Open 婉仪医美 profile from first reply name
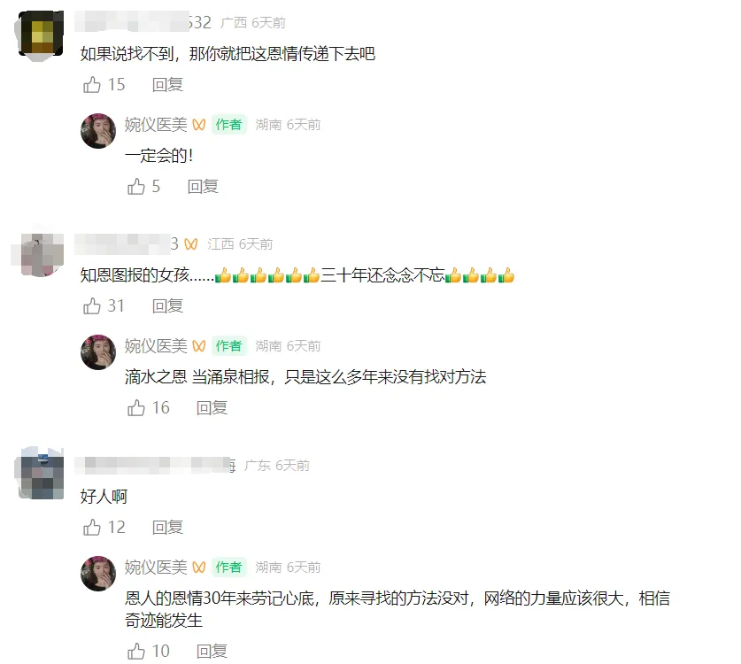This screenshot has width=741, height=664. [156, 125]
